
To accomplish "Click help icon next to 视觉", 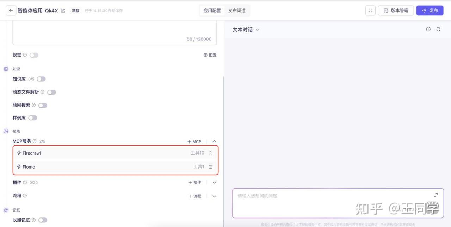I will pos(25,55).
